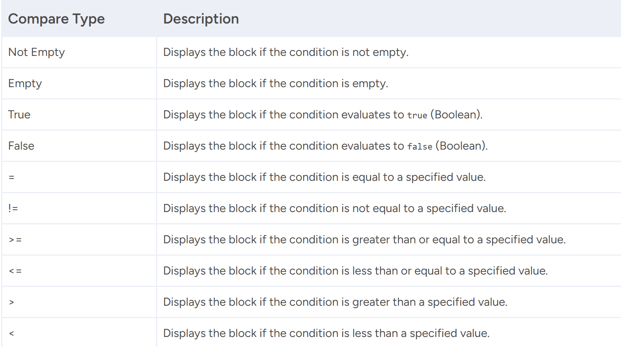Image resolution: width=621 pixels, height=347 pixels.
Task: Click the != operator cell
Action: pyautogui.click(x=13, y=208)
